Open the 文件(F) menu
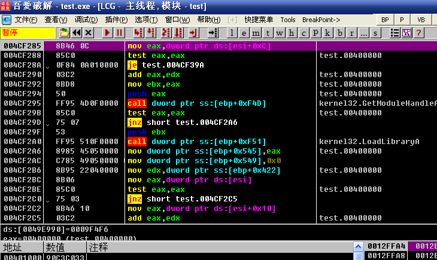Viewport: 437px width, 260px height. [x=26, y=20]
